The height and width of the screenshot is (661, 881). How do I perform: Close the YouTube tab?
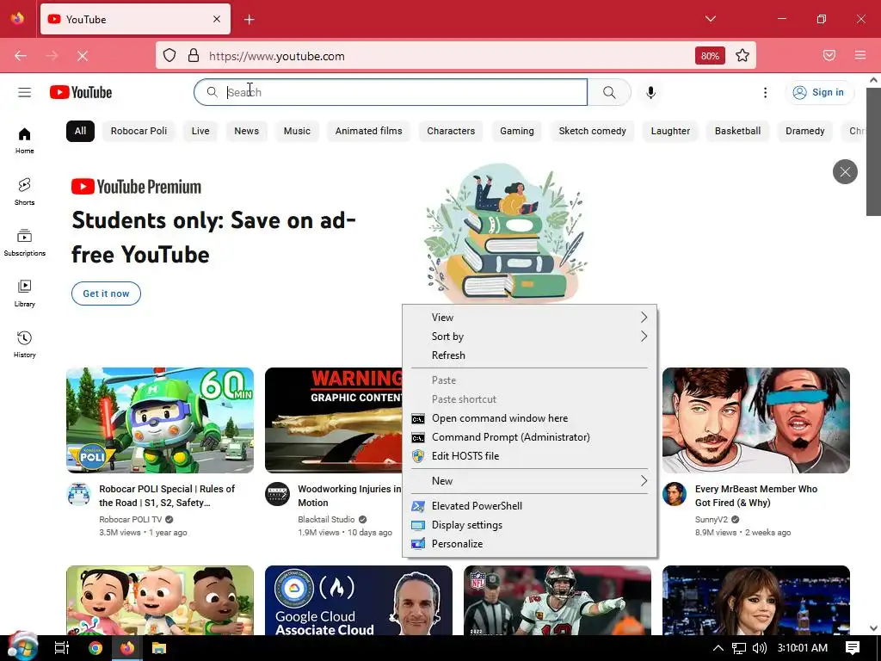click(217, 19)
